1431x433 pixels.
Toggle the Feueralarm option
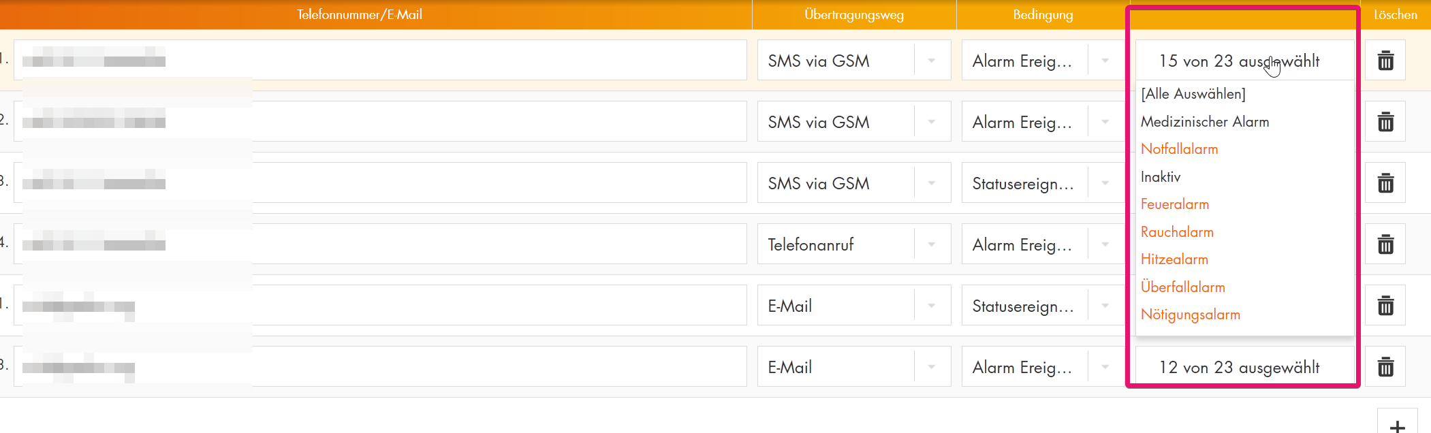point(1175,204)
